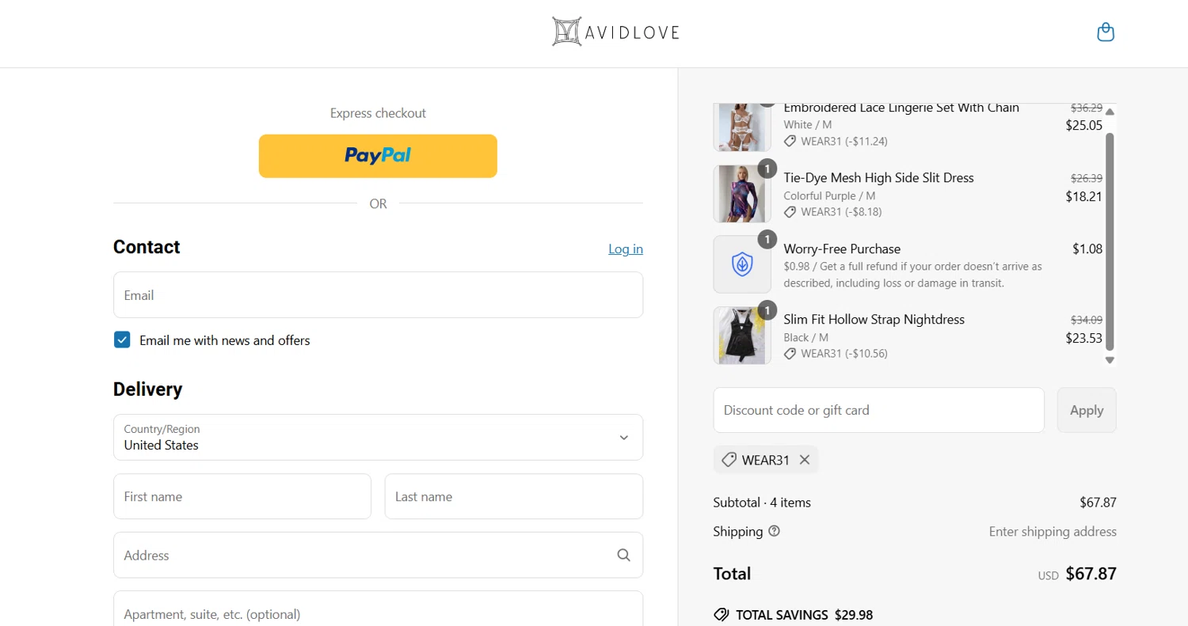Click the Subtotal · 4 items label
Screen dimensions: 1188x626
(762, 503)
